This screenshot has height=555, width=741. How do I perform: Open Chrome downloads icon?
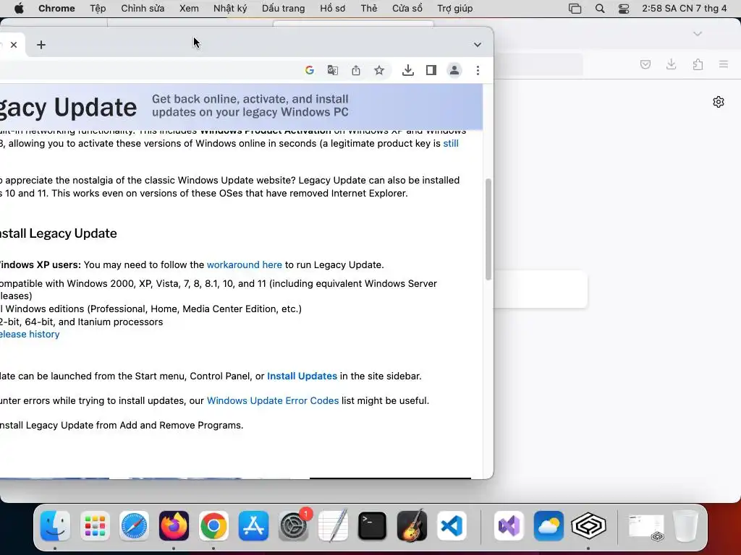point(408,70)
